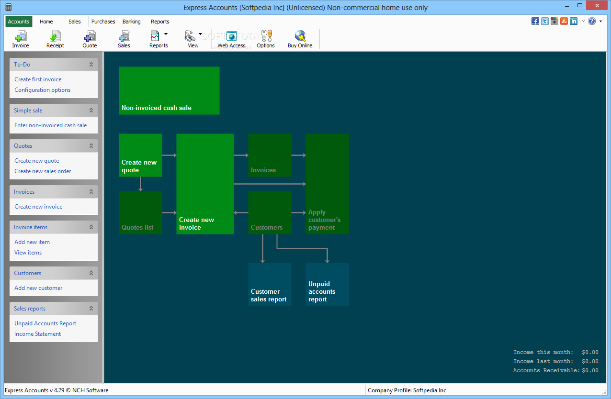This screenshot has width=611, height=399.
Task: Share via the Facebook icon
Action: coord(535,21)
